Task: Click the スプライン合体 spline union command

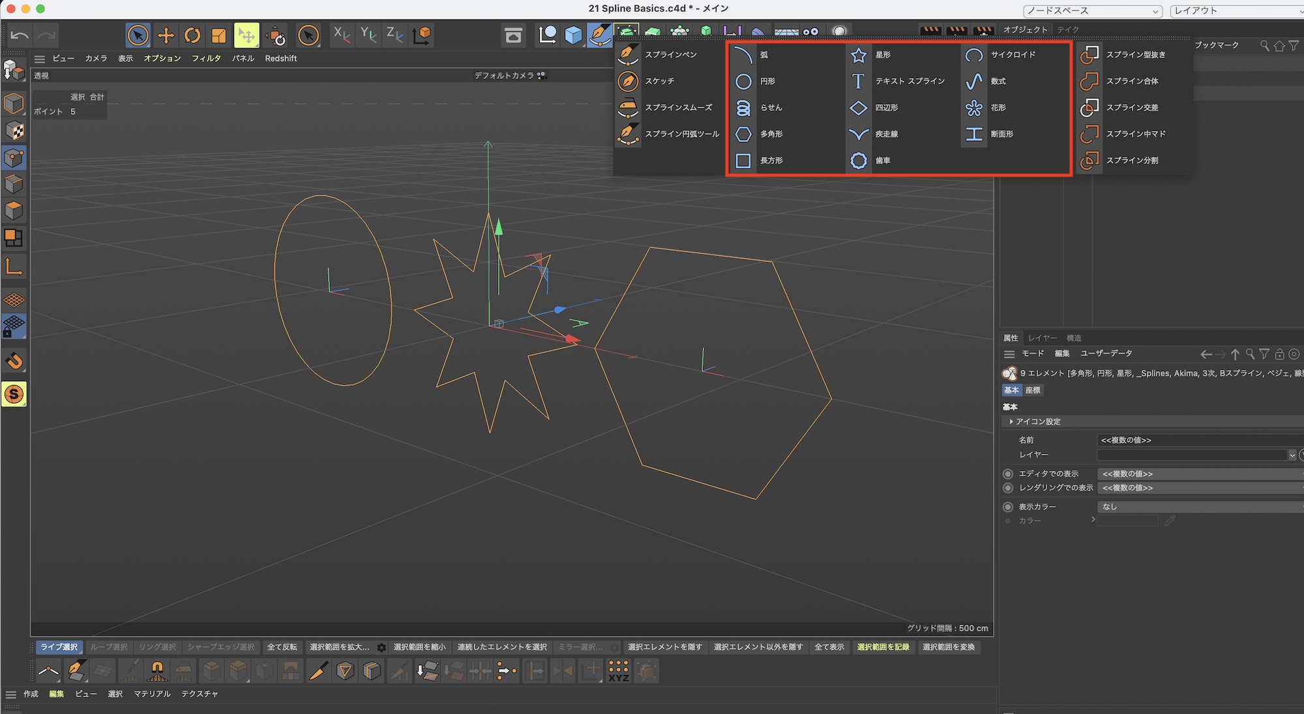Action: click(1132, 81)
